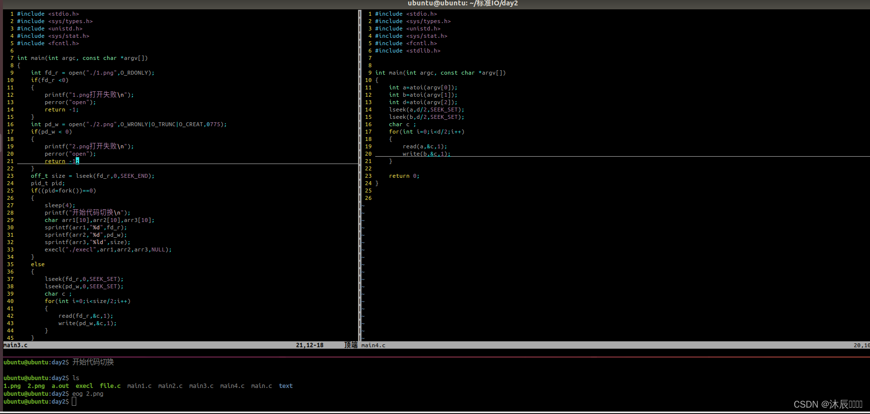Click the 'lseek(b,d/2,SEEK_SET);' line
Image resolution: width=870 pixels, height=414 pixels.
tap(426, 117)
